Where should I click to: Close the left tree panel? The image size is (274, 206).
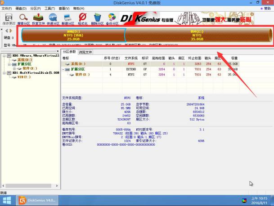click(58, 51)
